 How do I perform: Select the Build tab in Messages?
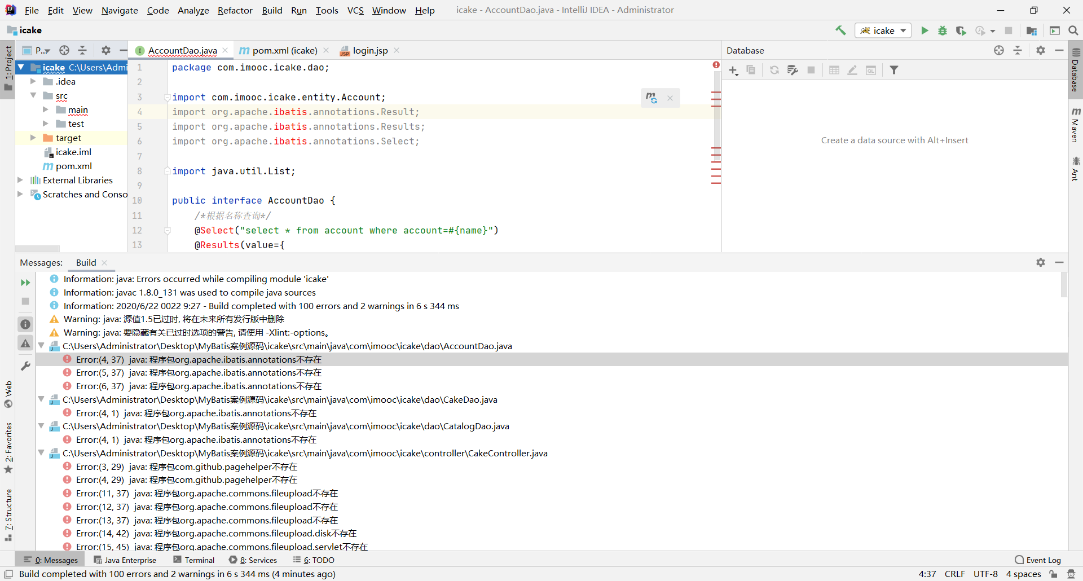(x=86, y=262)
